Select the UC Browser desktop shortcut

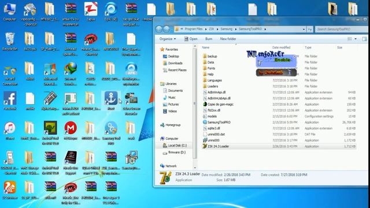point(10,190)
